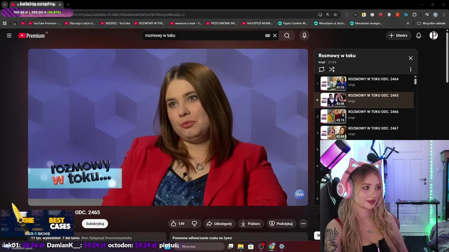Play ROZMOWY W TOKU ODC. 2464 from playlist
Screen dimensions: 449x252
pos(365,84)
